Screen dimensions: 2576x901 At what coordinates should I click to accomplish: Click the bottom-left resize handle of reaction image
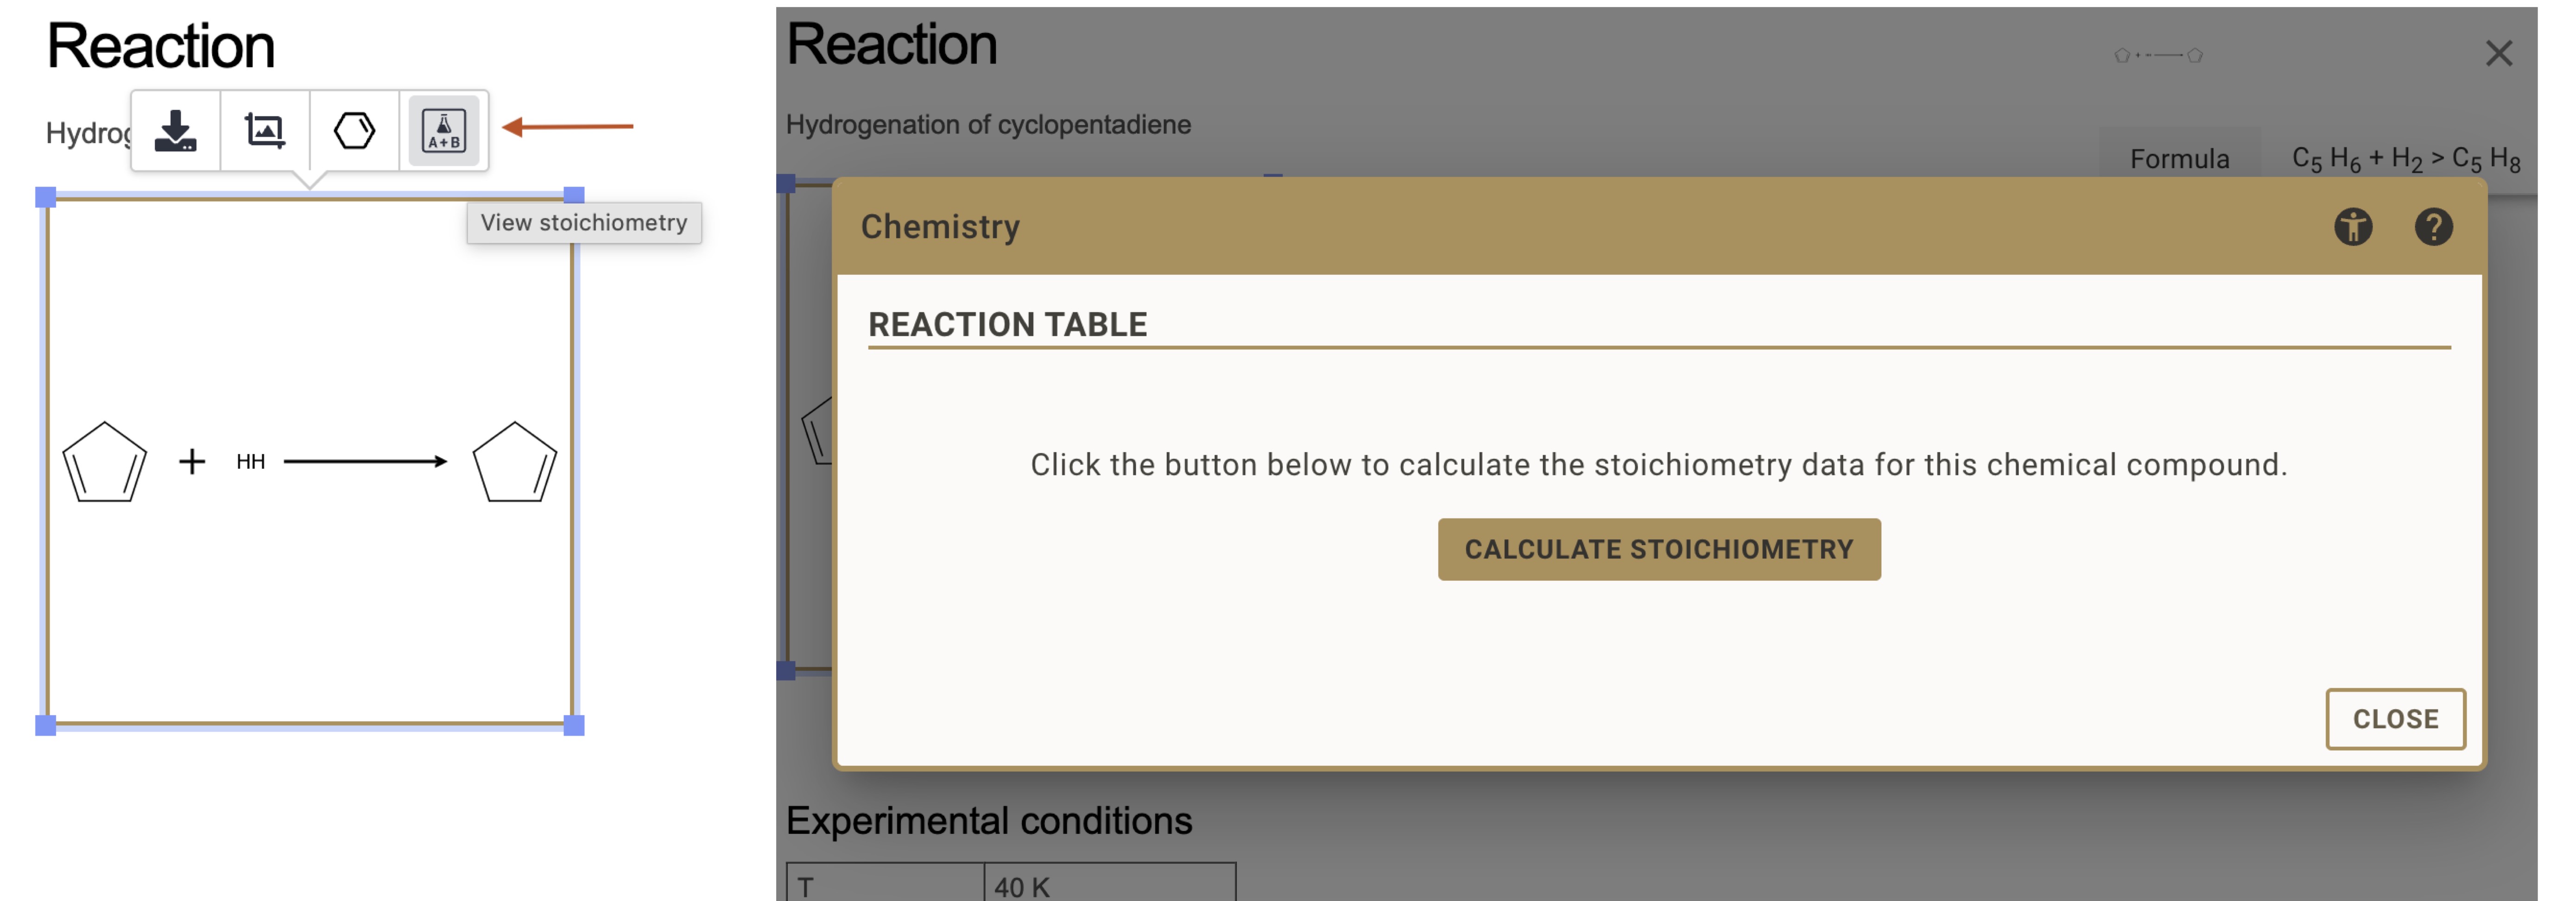pyautogui.click(x=46, y=725)
